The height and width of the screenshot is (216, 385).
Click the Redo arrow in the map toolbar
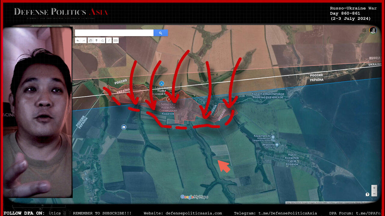pos(84,40)
